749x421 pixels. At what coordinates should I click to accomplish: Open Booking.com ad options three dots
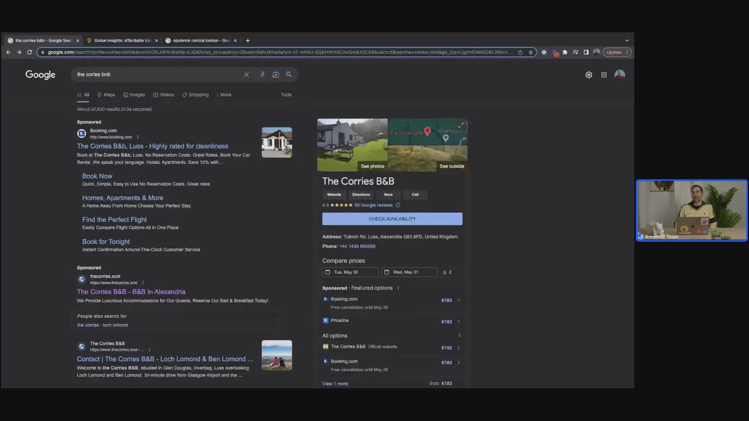[x=138, y=137]
